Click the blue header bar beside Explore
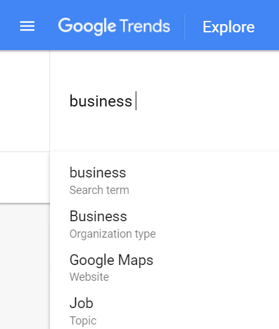279x329 pixels. coord(268,27)
